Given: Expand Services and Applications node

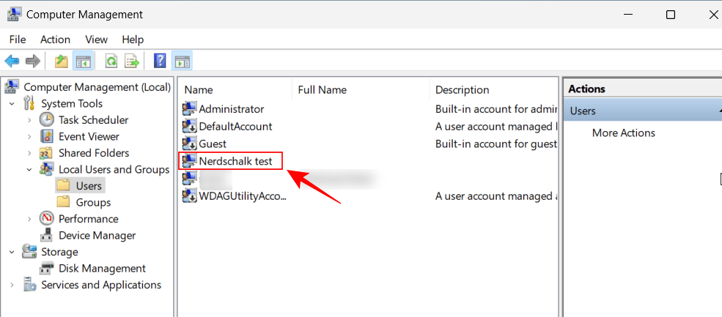Looking at the screenshot, I should tap(12, 285).
